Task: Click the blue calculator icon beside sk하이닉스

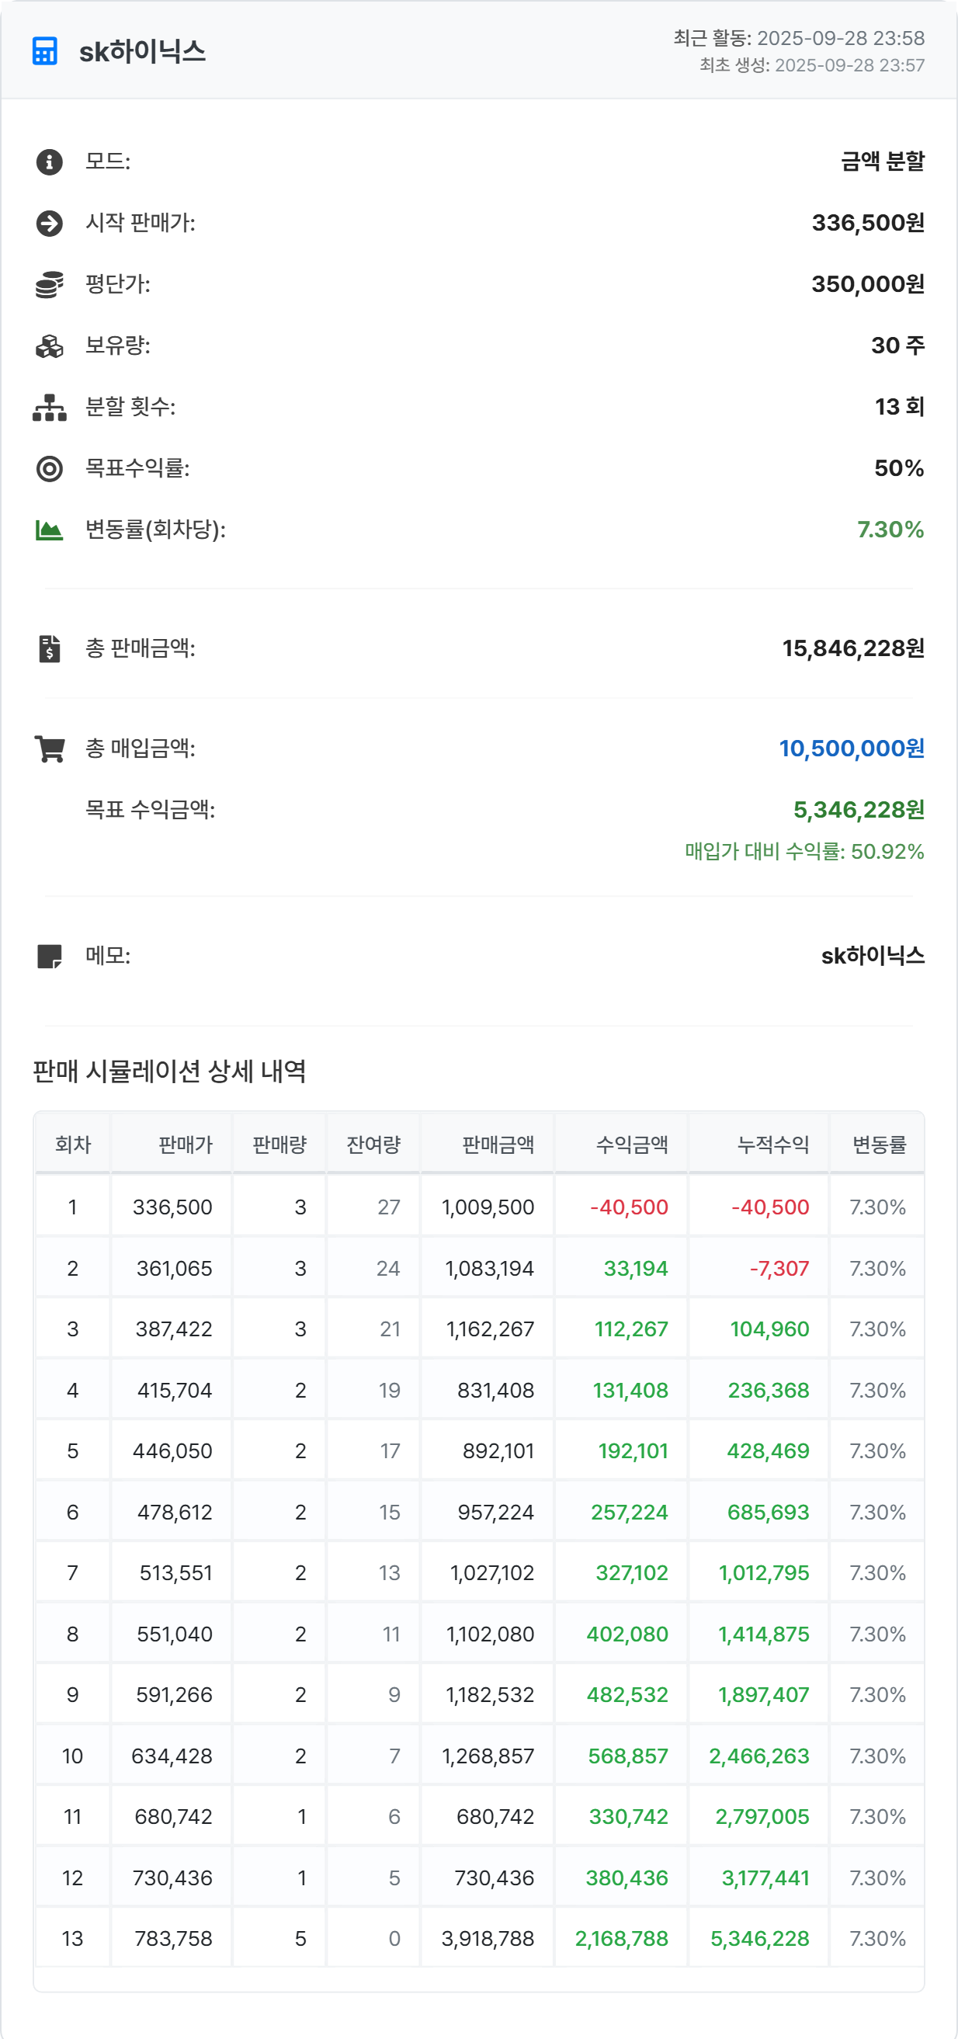Action: pos(45,51)
